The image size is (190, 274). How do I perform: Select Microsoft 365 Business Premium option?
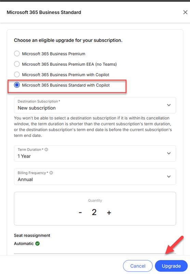point(17,54)
